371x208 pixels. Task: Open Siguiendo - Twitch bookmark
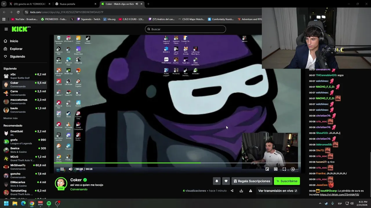[89, 19]
